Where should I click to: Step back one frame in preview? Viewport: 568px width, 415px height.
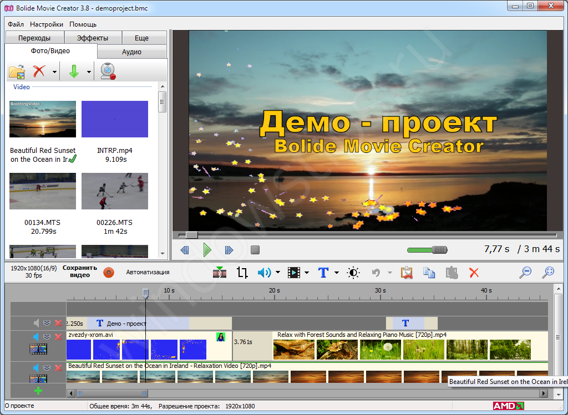(x=185, y=250)
